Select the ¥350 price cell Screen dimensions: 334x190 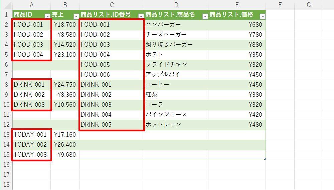click(x=237, y=55)
